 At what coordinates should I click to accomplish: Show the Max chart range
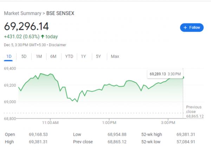[115, 56]
